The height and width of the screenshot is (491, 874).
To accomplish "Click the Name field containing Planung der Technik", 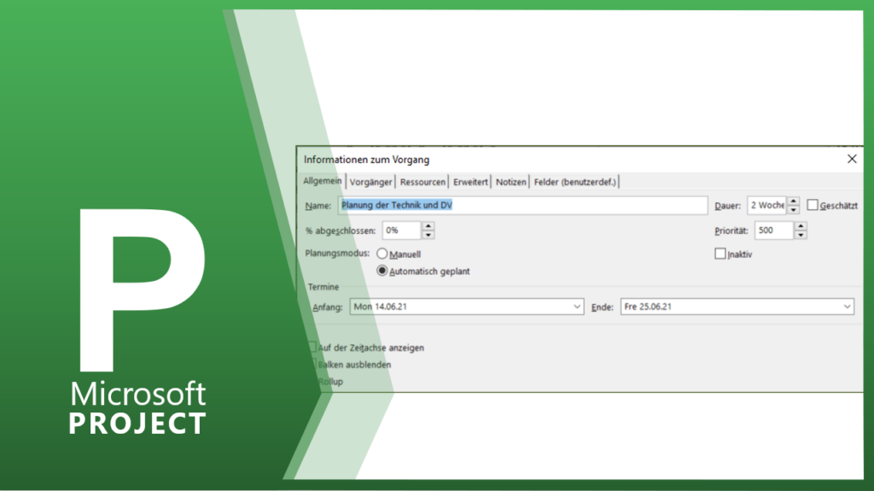I will pos(522,205).
